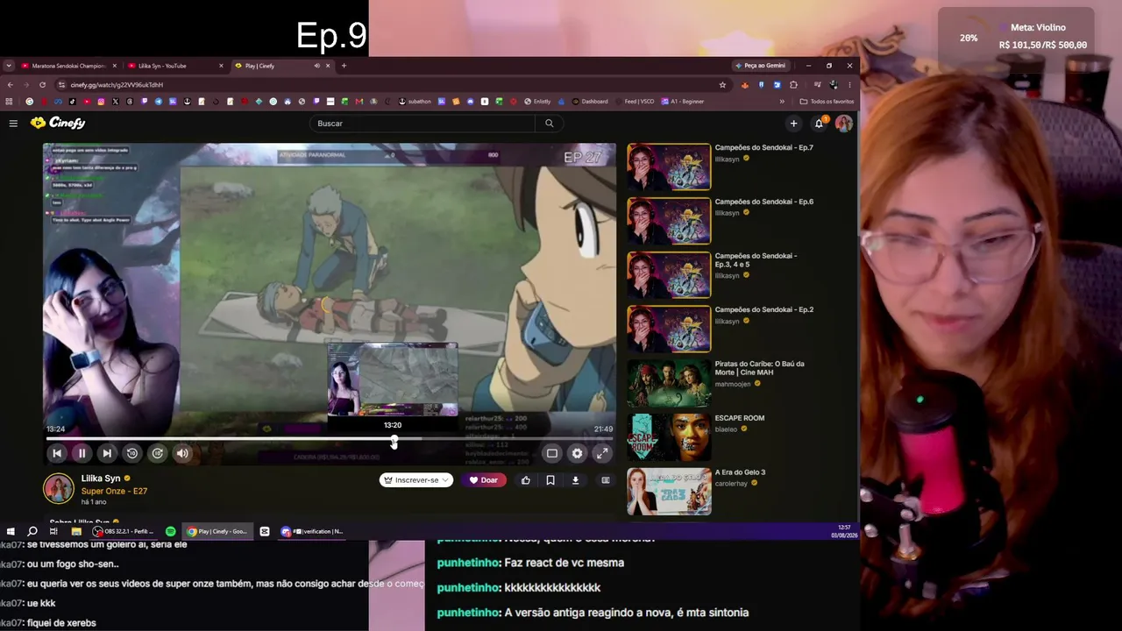Screen dimensions: 1122x631
Task: Open CapCut from the taskbar
Action: click(265, 531)
